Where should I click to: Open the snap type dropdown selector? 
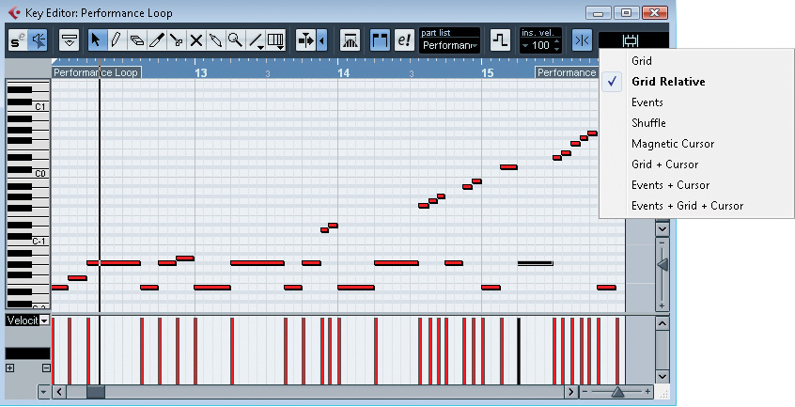pyautogui.click(x=632, y=40)
